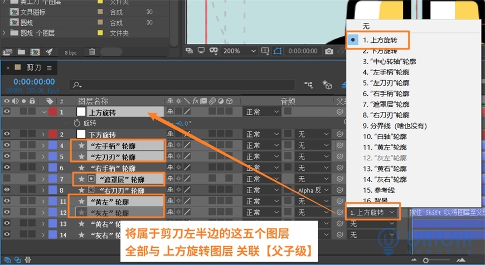Open the Alpha 反 track matte dropdown
This screenshot has width=485, height=265.
(x=313, y=190)
